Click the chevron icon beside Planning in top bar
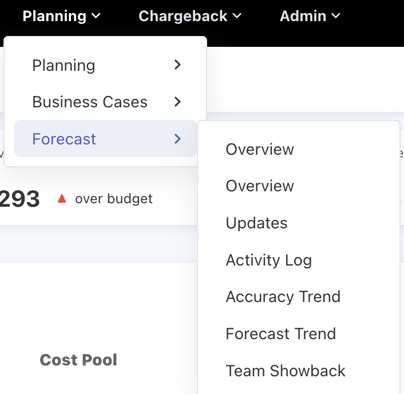 (96, 17)
